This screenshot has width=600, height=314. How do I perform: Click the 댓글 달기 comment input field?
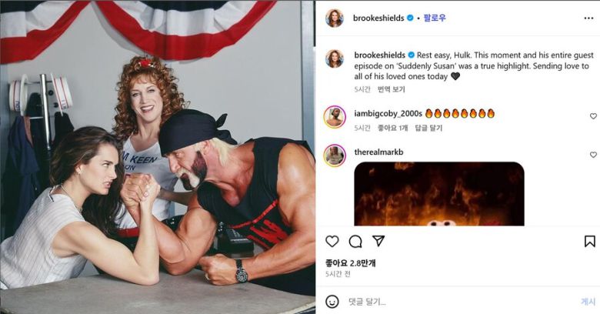(x=459, y=302)
